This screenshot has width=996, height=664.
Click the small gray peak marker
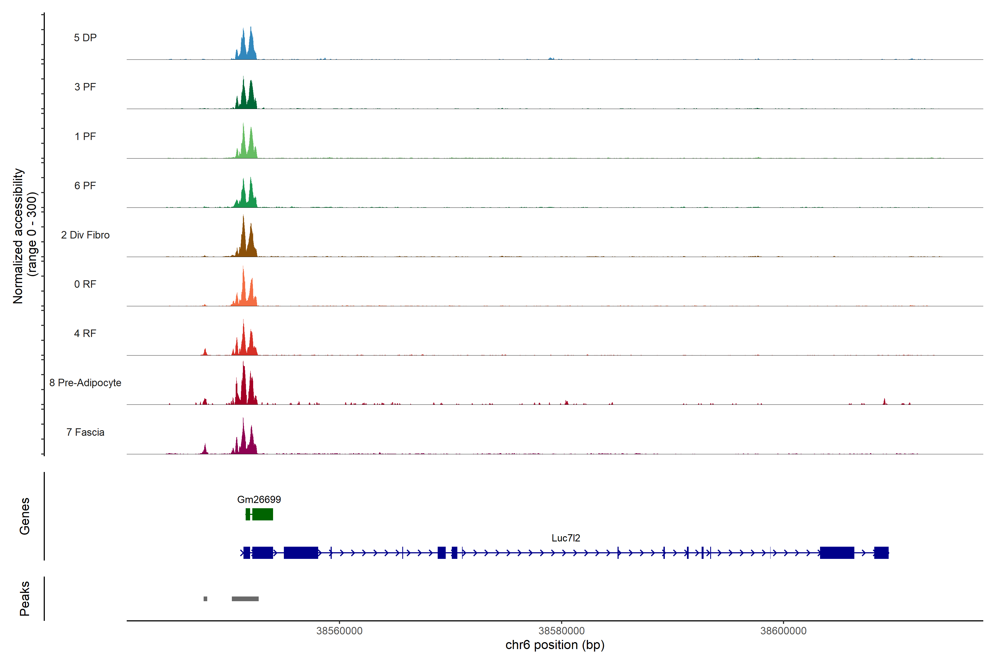point(205,599)
